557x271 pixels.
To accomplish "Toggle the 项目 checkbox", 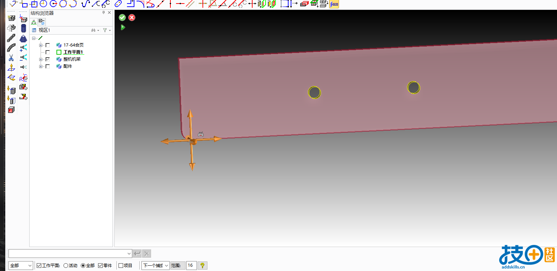I will click(121, 265).
